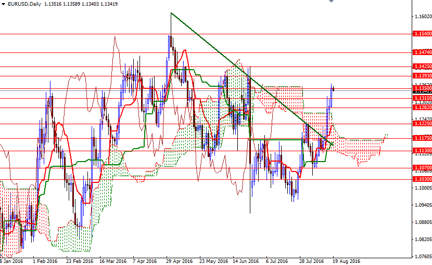432x265 pixels.
Task: Select the dark green descending trend line
Action: pos(252,79)
